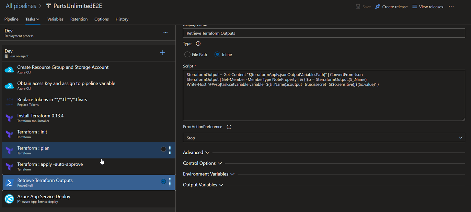Click the Azure App Service Deploy icon
The width and height of the screenshot is (471, 212).
(9, 199)
